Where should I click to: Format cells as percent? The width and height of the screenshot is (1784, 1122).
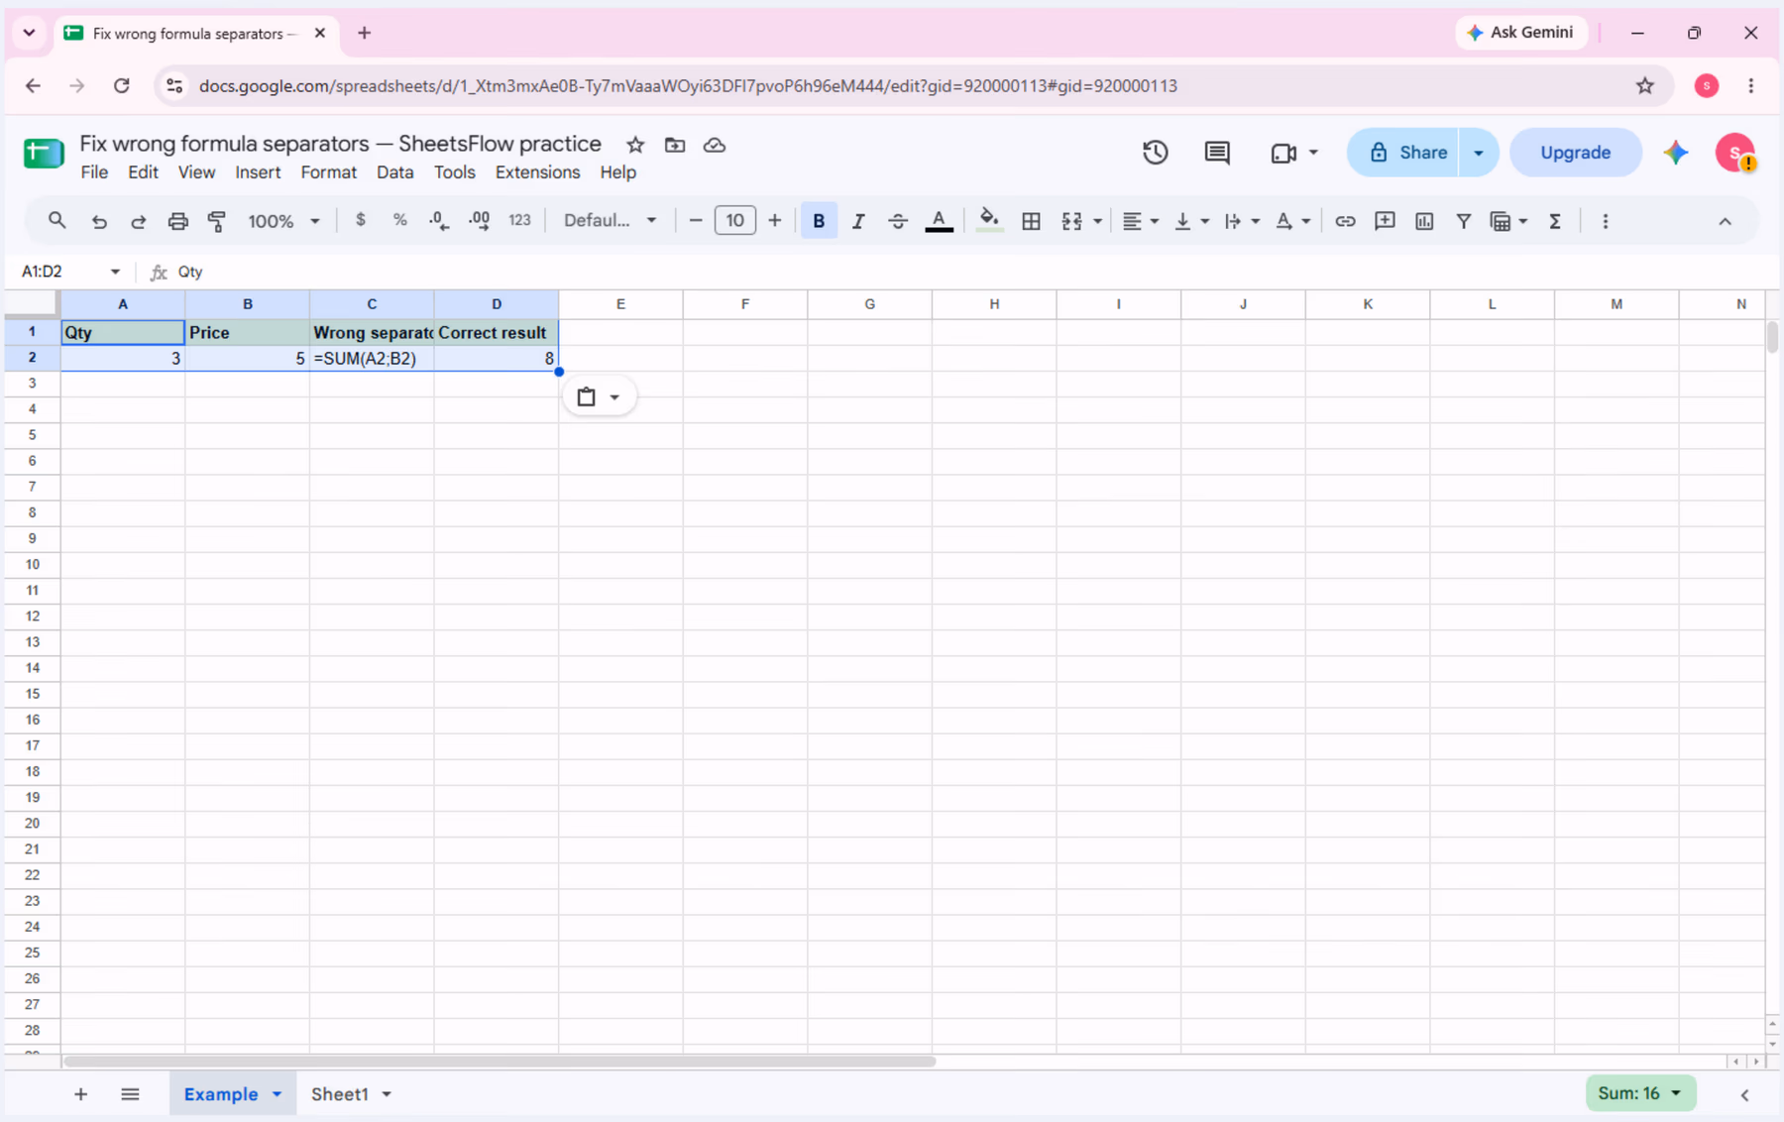pos(399,220)
